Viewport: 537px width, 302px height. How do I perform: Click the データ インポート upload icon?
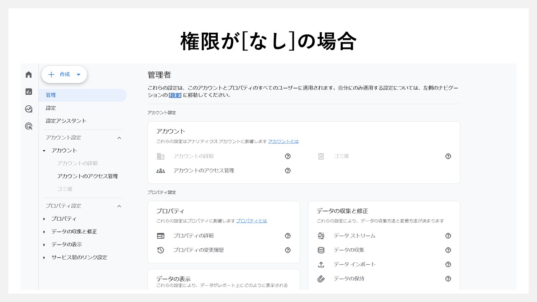321,264
